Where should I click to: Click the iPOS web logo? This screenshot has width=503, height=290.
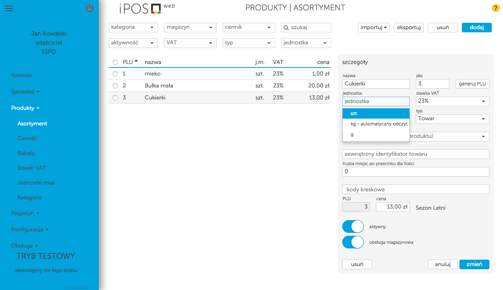[x=147, y=8]
